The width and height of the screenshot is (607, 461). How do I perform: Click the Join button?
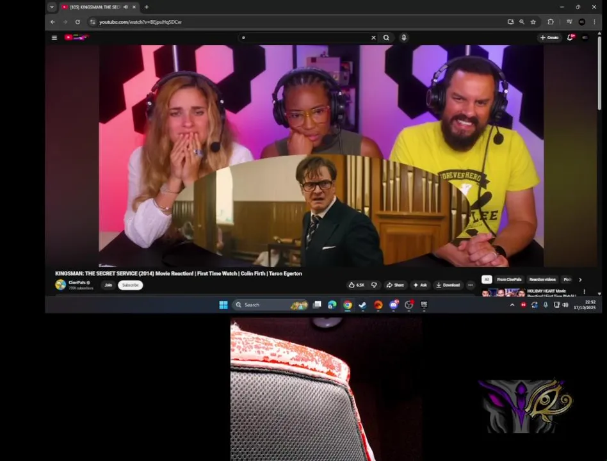pos(108,285)
